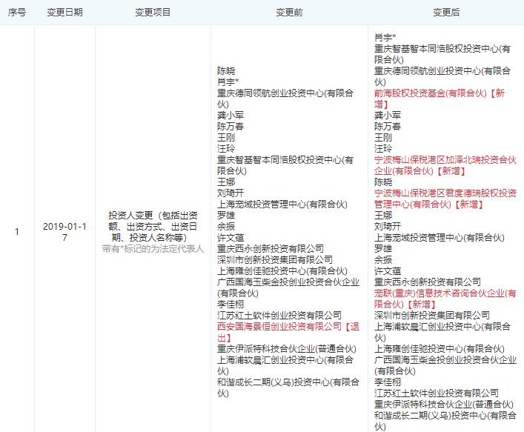
Task: Select 重庆德同领航创业投资中心 in 变更后 column
Action: 442,76
